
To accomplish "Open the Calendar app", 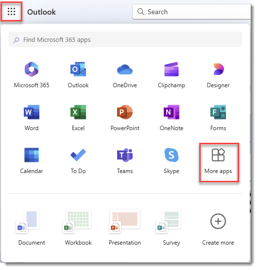I will 32,161.
